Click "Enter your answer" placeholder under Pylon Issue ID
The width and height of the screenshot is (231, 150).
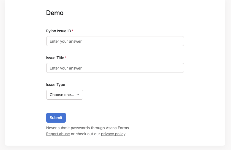click(66, 41)
